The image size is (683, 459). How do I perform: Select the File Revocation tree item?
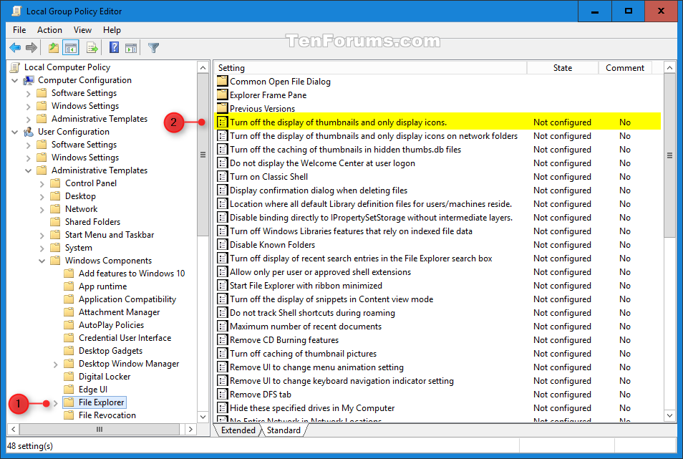pos(107,415)
